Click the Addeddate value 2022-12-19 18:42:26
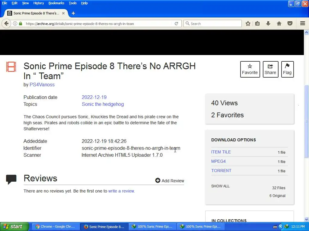This screenshot has height=231, width=309. [x=104, y=141]
